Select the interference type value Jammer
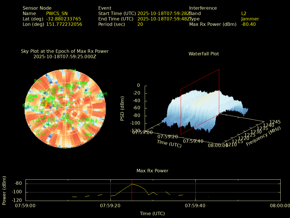290x218 pixels. click(250, 19)
